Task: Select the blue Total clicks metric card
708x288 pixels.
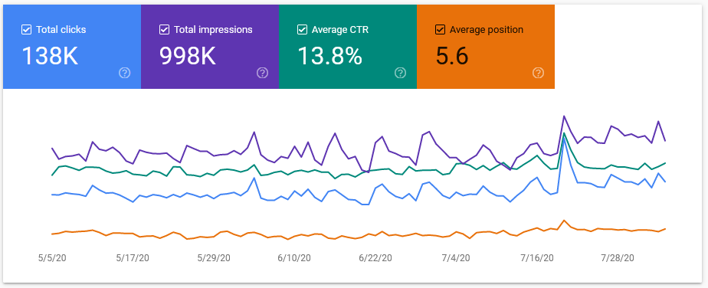Action: click(72, 47)
